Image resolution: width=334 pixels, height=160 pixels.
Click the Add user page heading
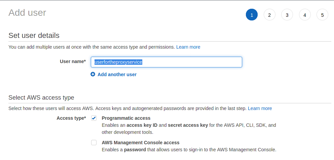(x=27, y=13)
